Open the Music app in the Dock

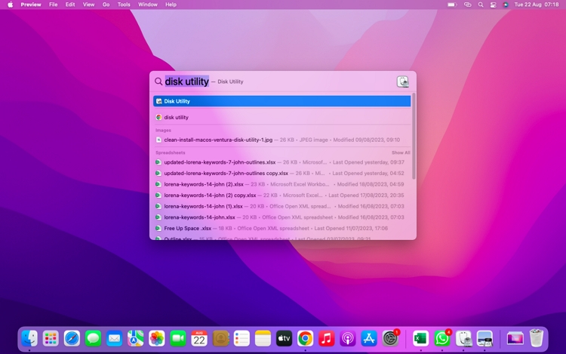[326, 338]
